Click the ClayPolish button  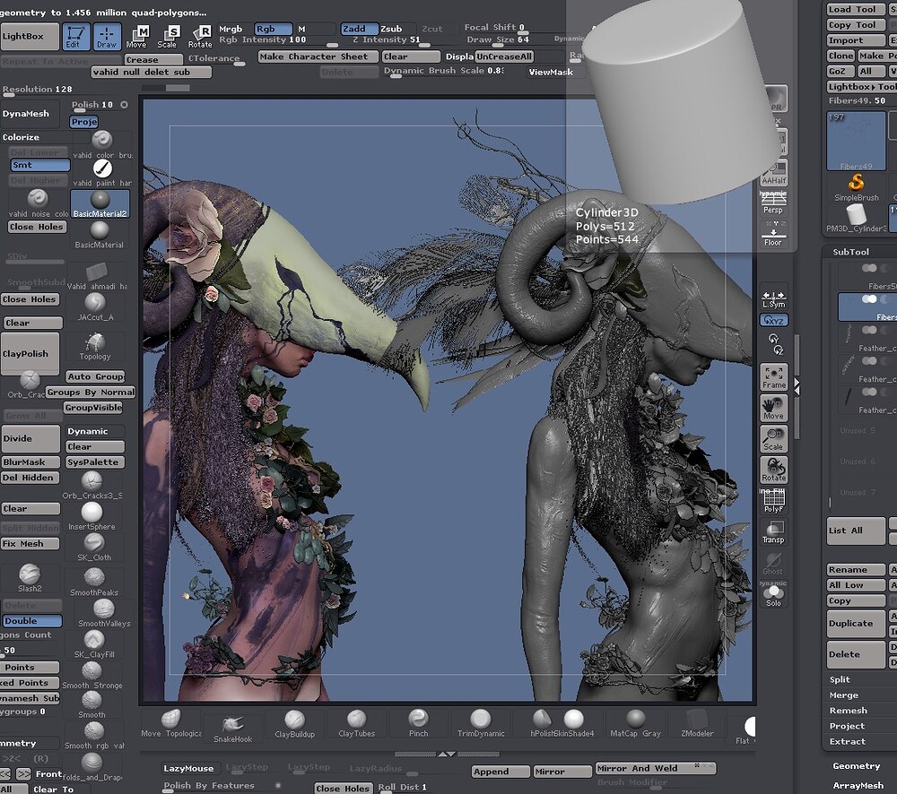point(30,354)
